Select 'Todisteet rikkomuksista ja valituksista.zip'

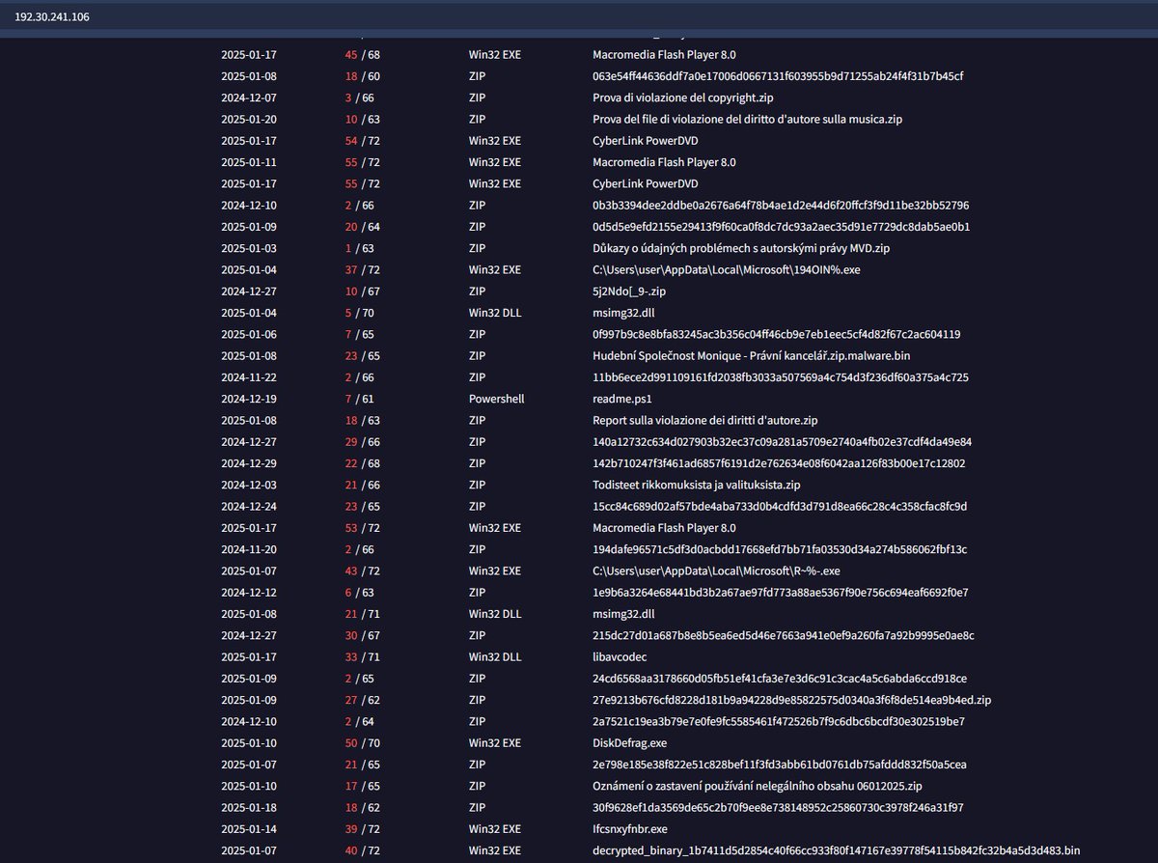point(697,485)
